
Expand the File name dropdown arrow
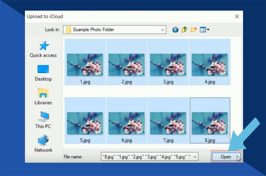tap(195, 157)
